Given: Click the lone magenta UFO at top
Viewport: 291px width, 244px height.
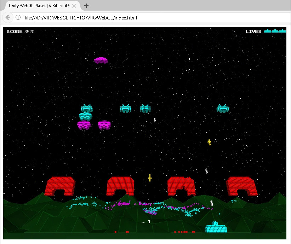Looking at the screenshot, I should click(101, 60).
